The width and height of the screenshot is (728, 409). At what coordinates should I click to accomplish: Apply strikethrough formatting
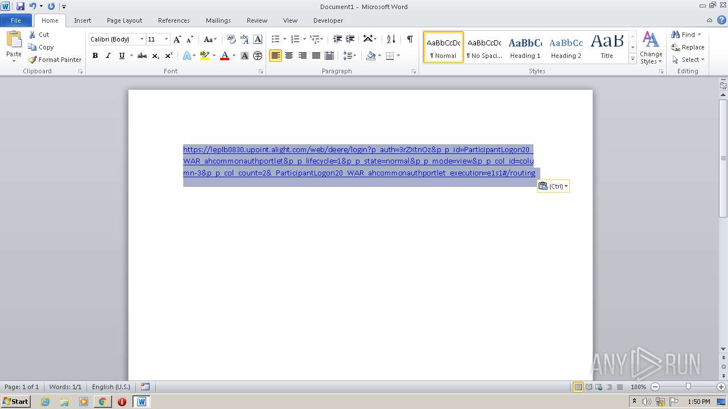(x=142, y=56)
